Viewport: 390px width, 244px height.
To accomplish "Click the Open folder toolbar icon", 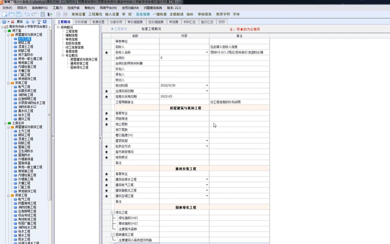I will 11,14.
